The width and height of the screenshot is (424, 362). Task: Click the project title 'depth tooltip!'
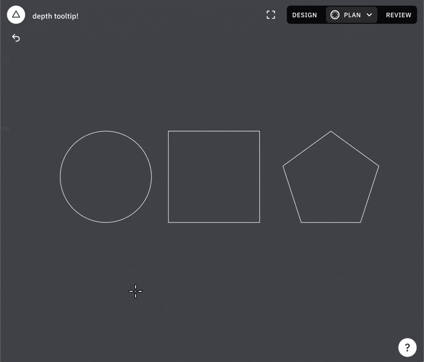(x=56, y=16)
